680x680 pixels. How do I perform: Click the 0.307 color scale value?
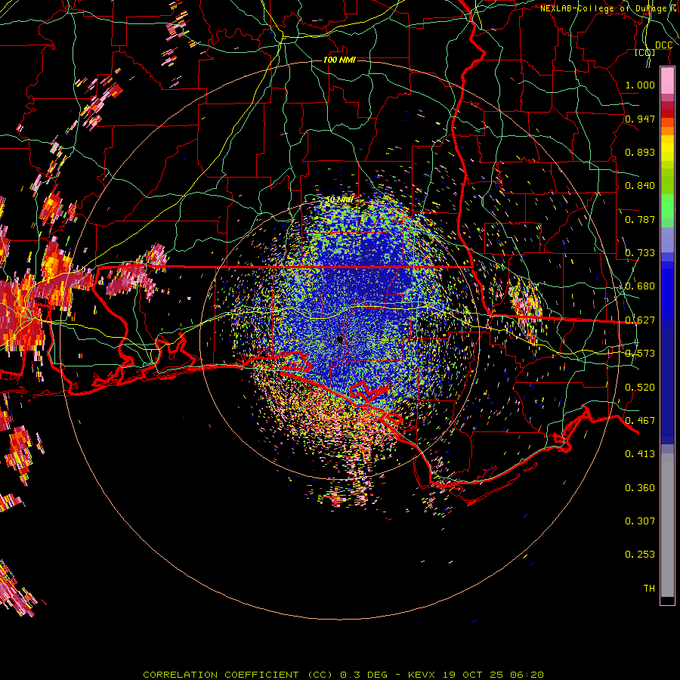tap(640, 521)
